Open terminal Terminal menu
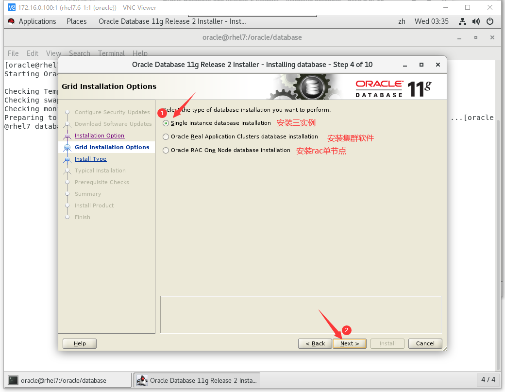Screen dimensions: 505x392 111,53
